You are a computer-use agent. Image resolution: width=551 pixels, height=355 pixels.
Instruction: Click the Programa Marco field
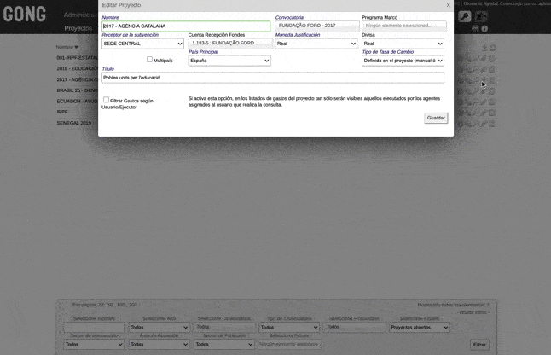[x=403, y=26]
